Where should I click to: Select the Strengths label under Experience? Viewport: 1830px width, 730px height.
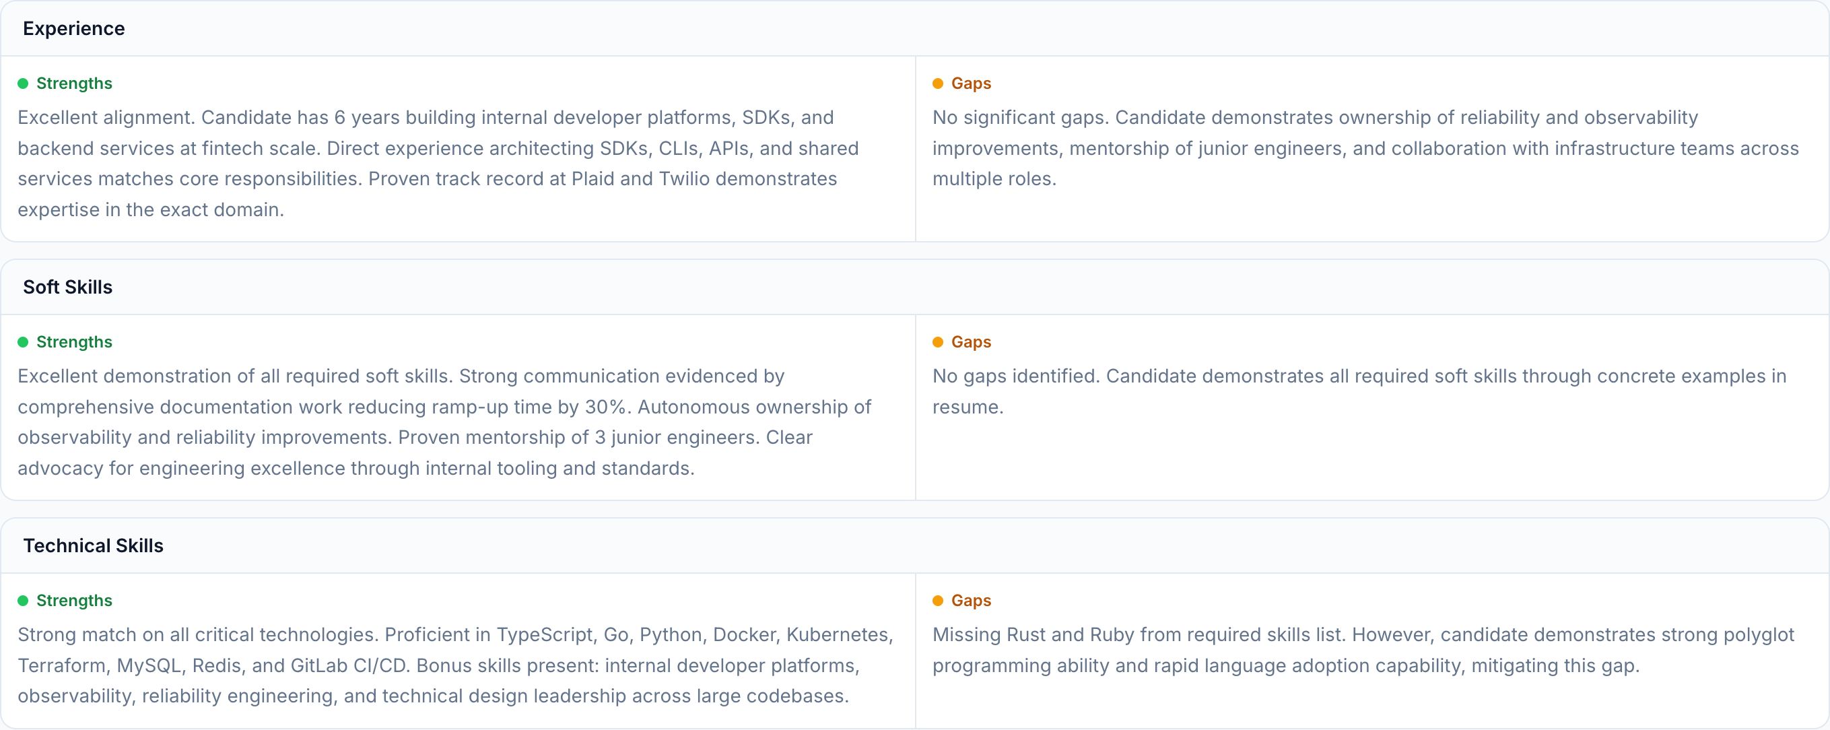[74, 83]
